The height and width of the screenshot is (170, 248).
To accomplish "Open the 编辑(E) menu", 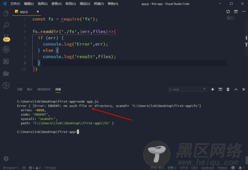I will coord(29,4).
